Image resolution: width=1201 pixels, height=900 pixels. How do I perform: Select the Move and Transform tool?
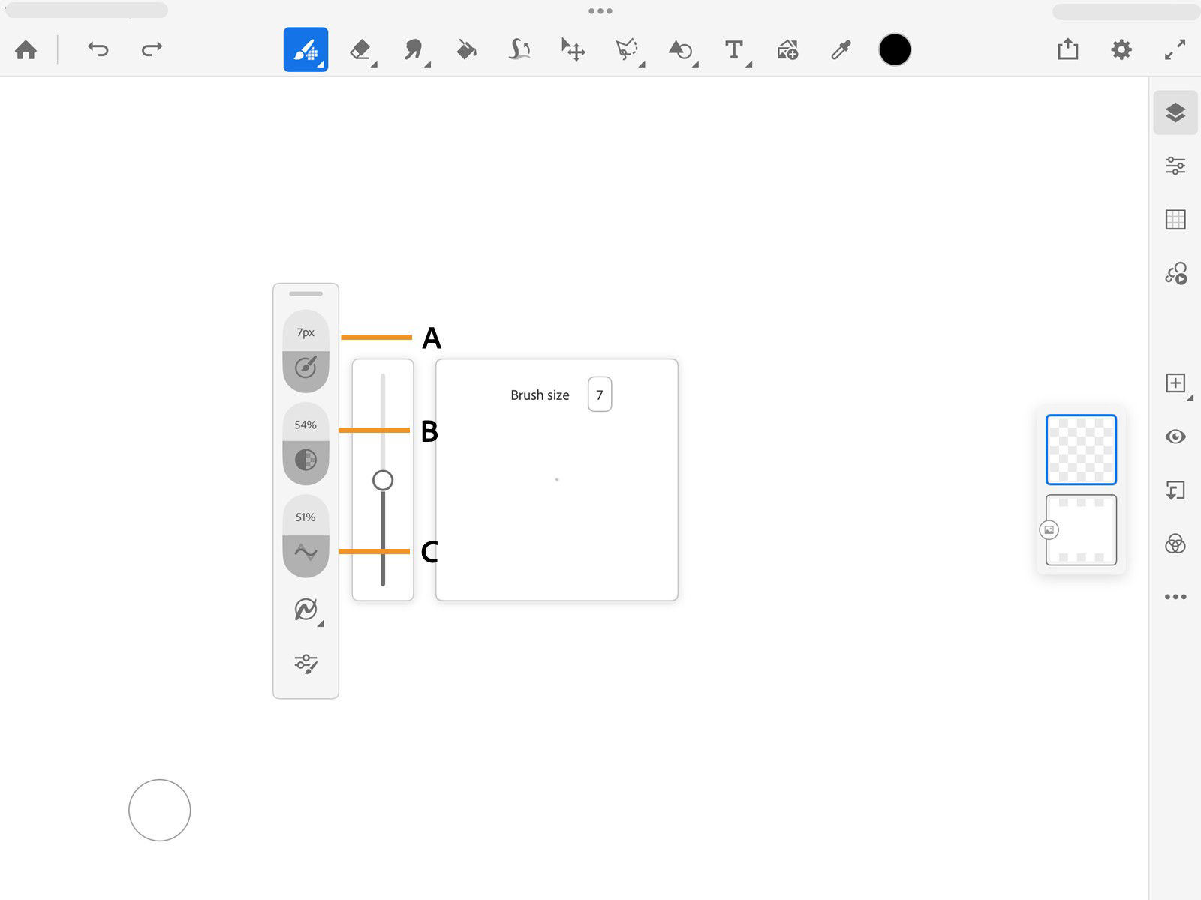tap(573, 50)
